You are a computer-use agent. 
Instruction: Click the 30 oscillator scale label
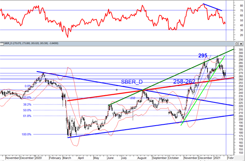(241, 30)
